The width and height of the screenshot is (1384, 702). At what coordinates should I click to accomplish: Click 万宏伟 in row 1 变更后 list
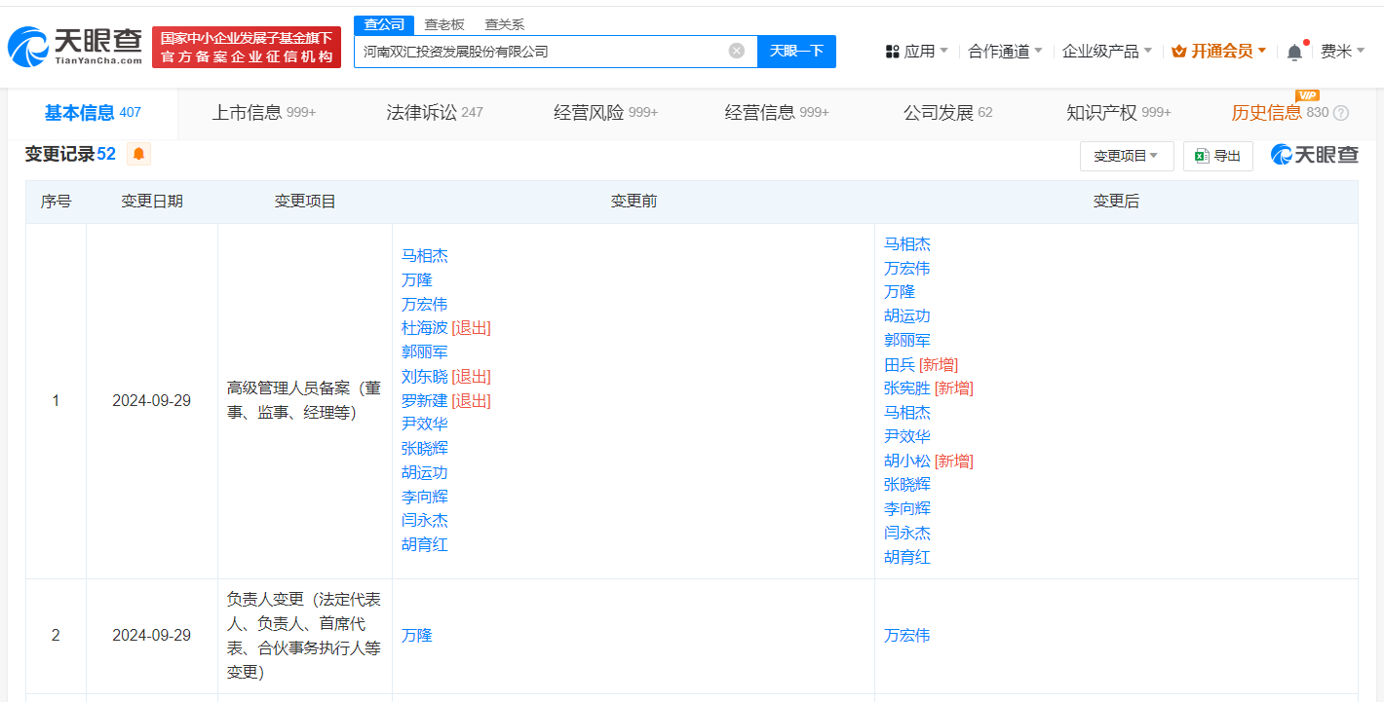click(907, 268)
